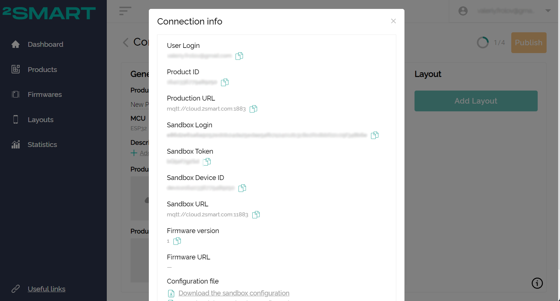
Task: Click the blurred User Login email text
Action: click(x=199, y=56)
